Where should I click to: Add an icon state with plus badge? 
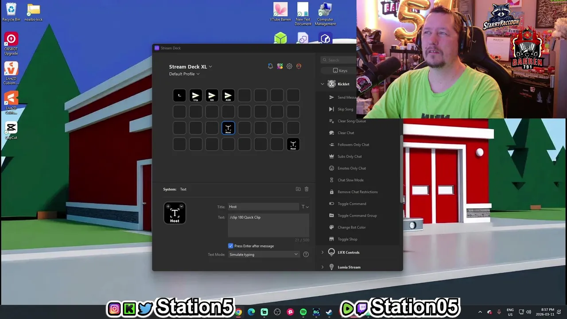pos(168,206)
